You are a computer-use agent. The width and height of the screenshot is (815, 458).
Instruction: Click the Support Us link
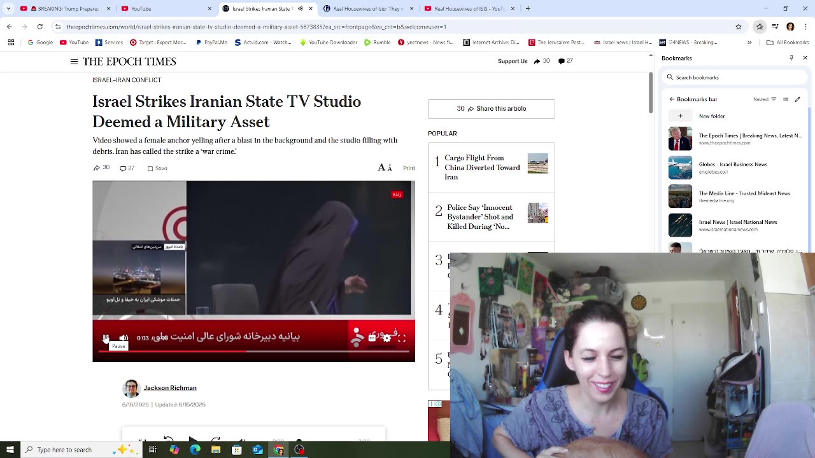point(513,61)
